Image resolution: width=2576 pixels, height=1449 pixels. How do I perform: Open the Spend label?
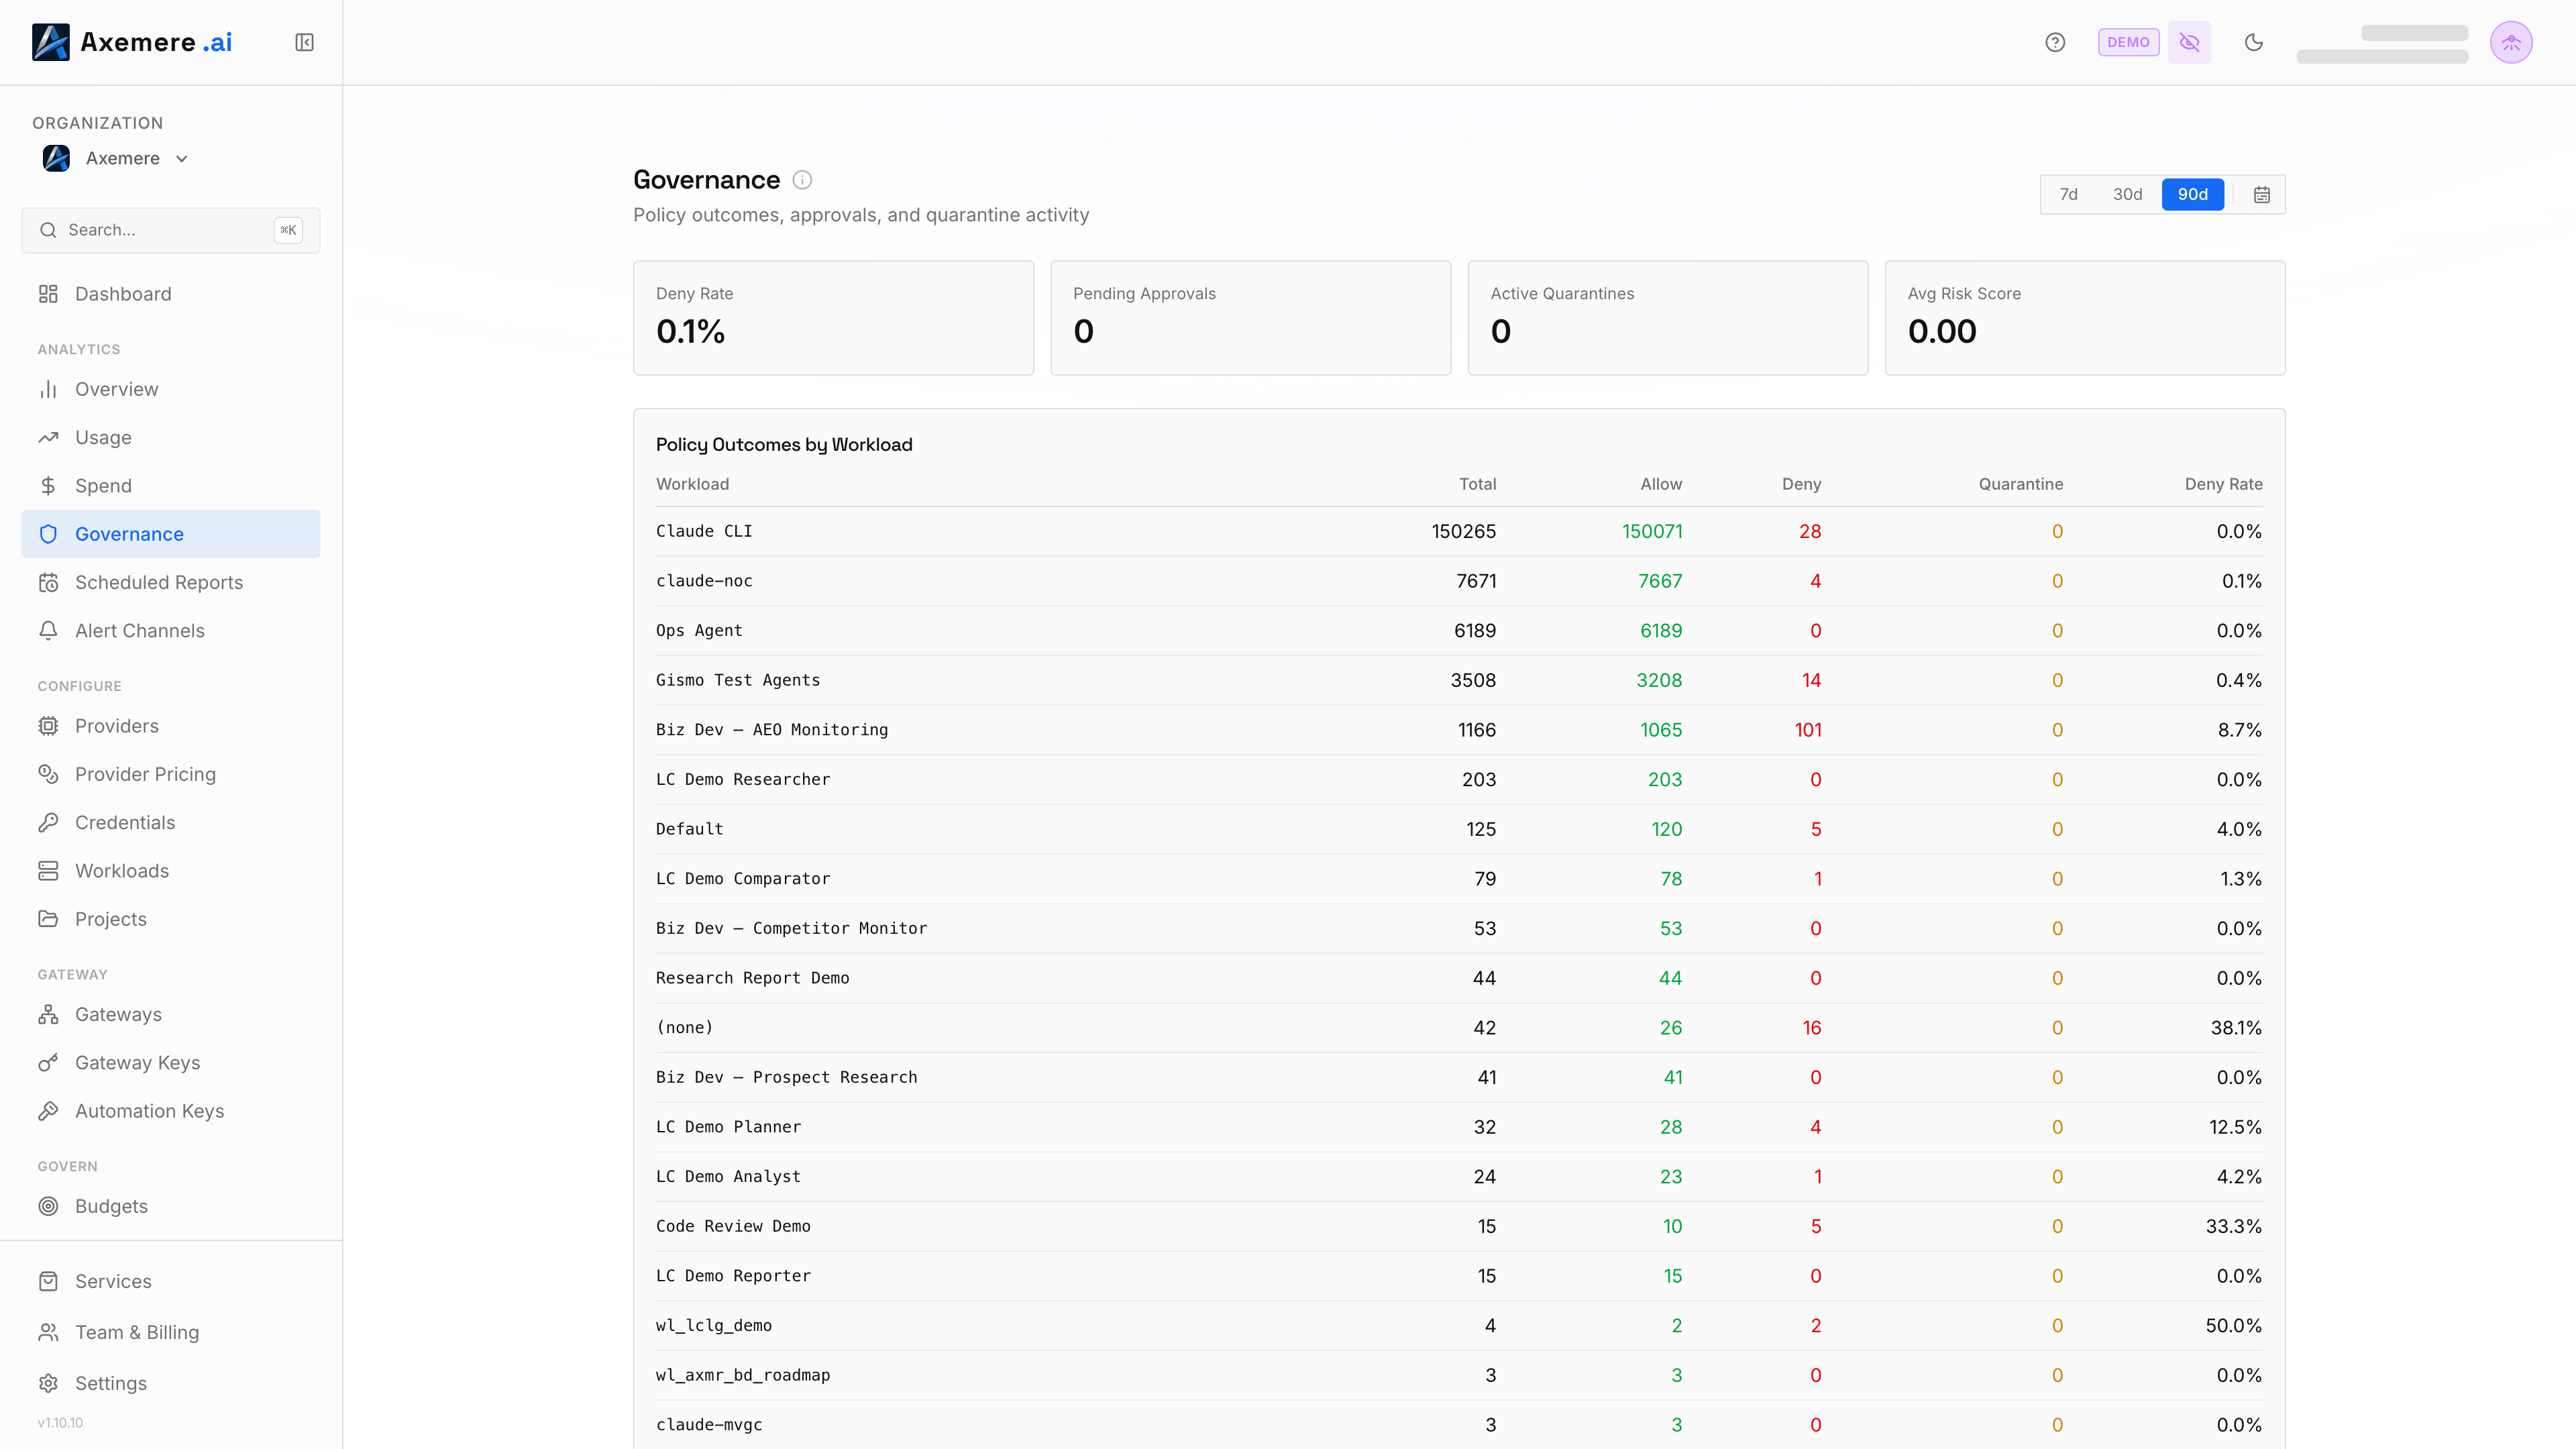[x=103, y=486]
